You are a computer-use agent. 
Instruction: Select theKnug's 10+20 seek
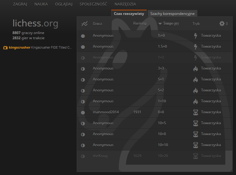155,156
